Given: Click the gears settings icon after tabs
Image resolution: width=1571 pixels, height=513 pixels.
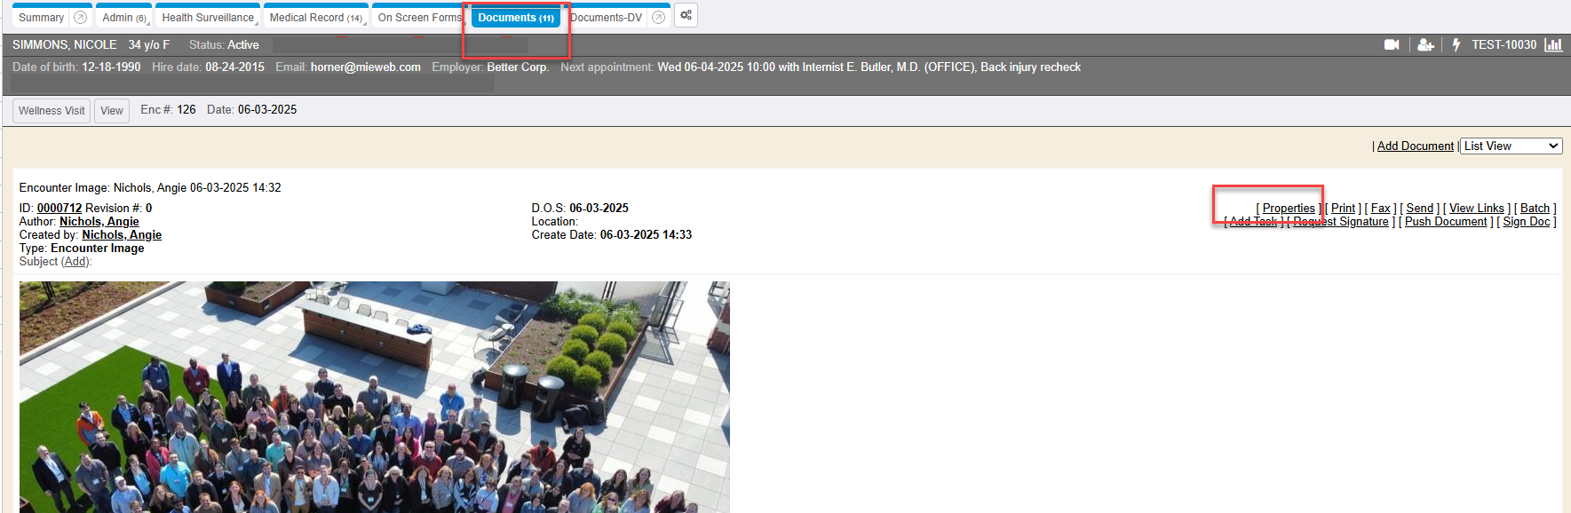Looking at the screenshot, I should click(x=686, y=16).
